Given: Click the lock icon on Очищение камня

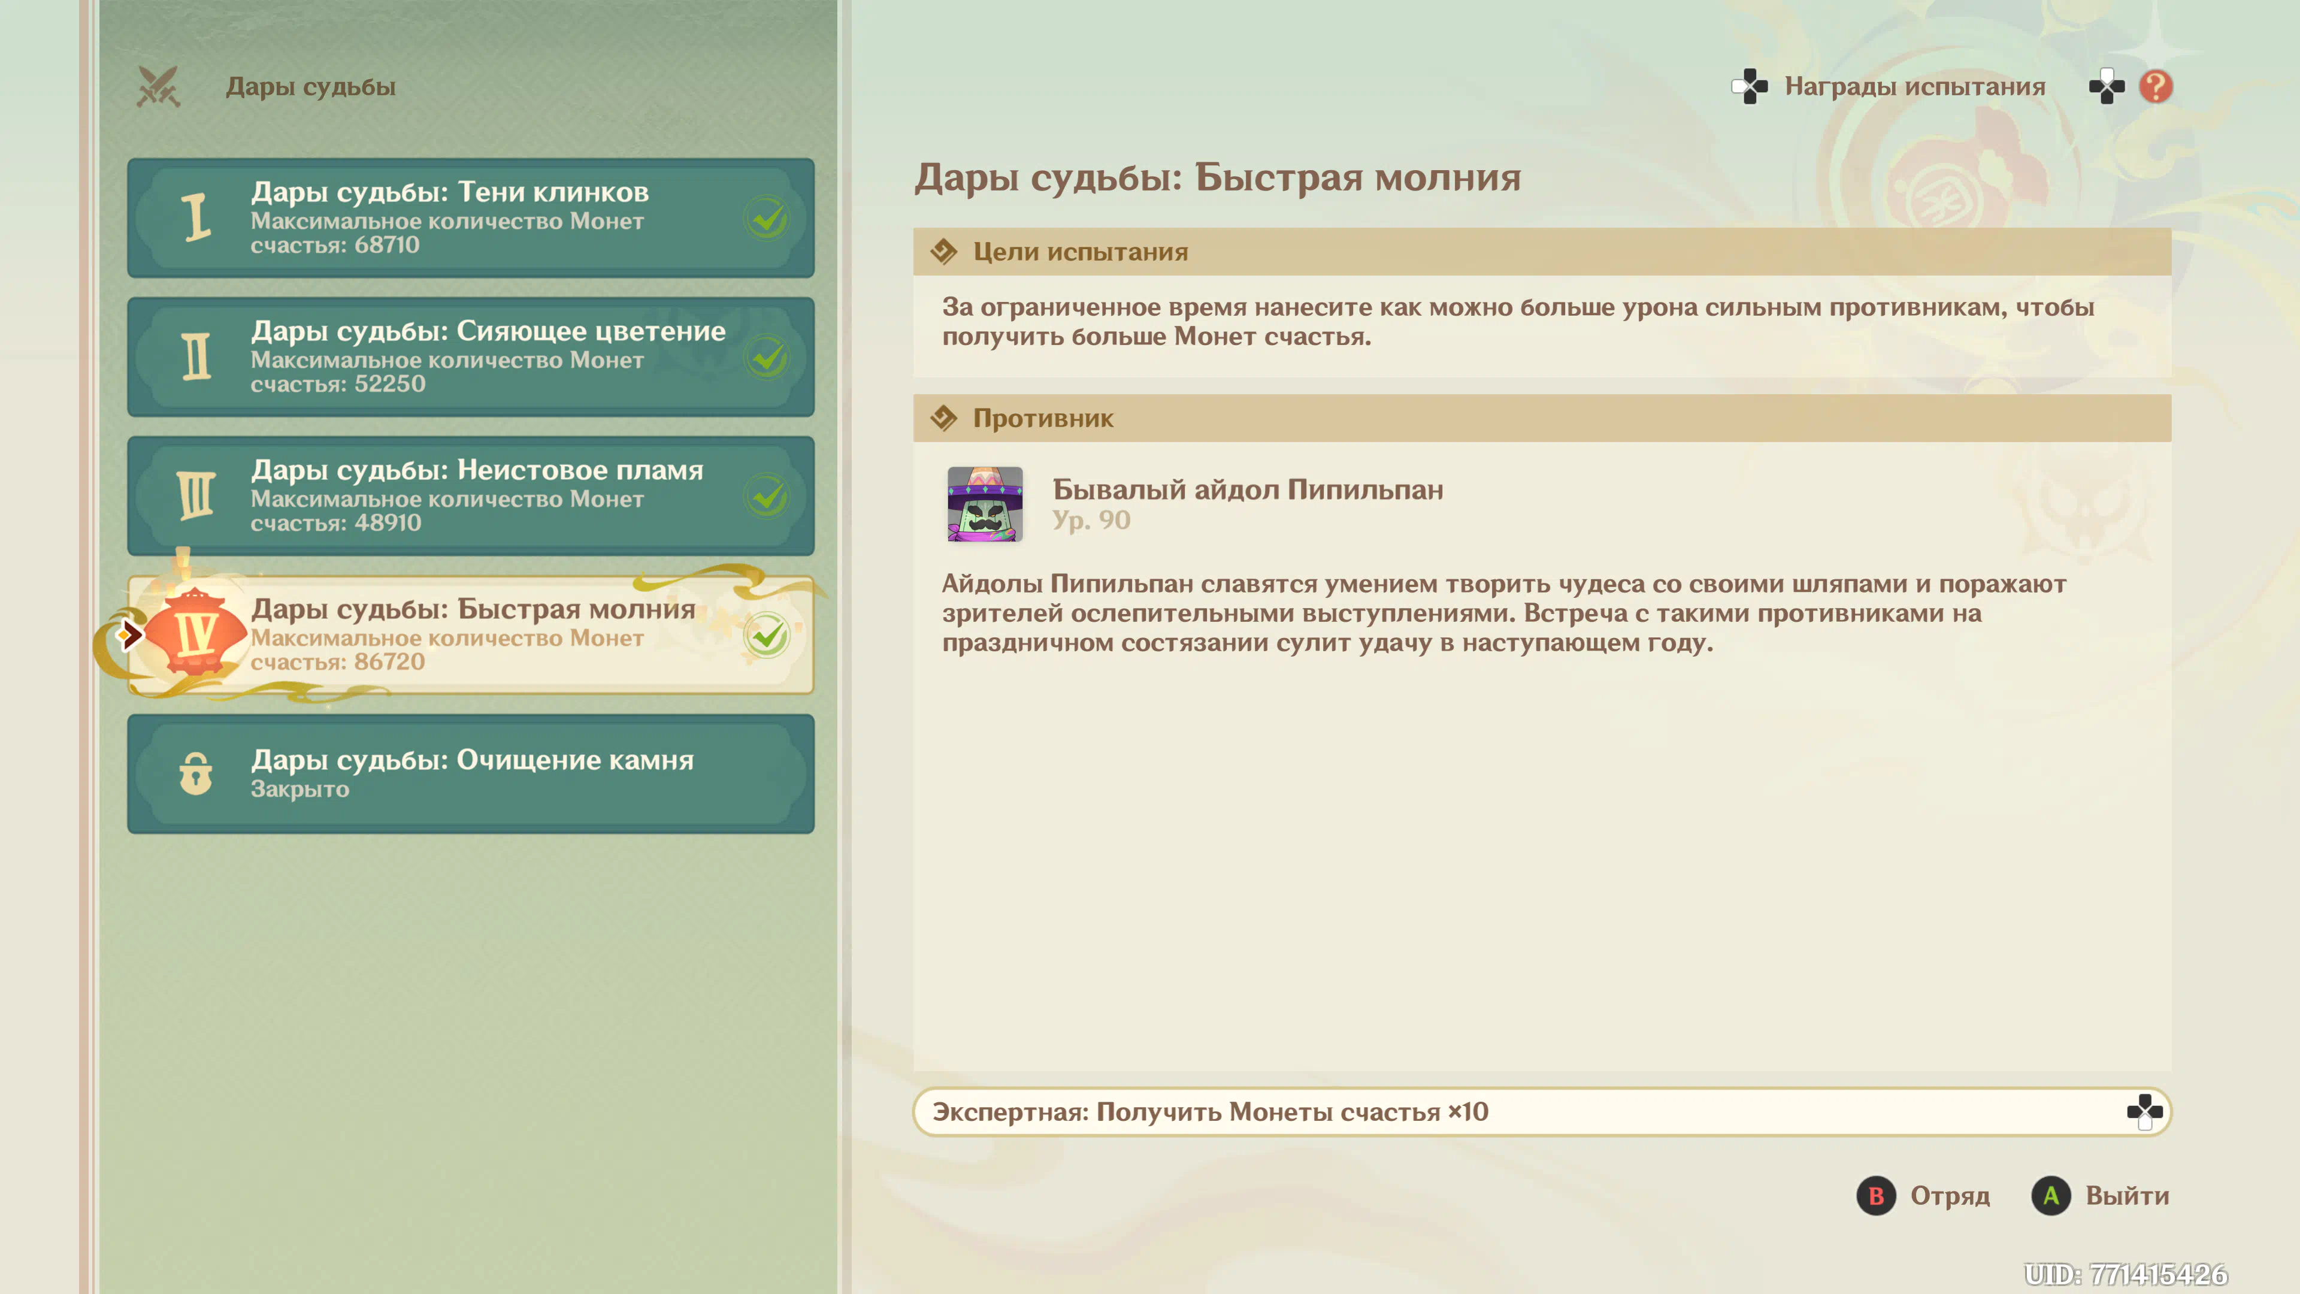Looking at the screenshot, I should click(x=195, y=773).
